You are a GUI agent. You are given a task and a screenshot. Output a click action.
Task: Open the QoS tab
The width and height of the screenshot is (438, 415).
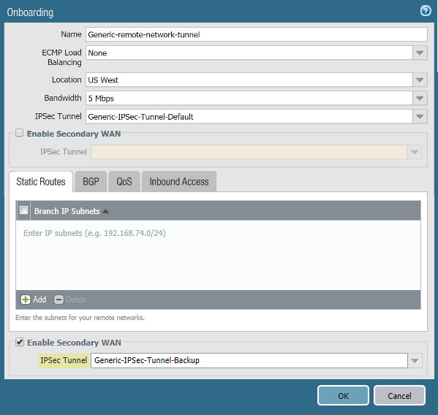[x=124, y=181]
